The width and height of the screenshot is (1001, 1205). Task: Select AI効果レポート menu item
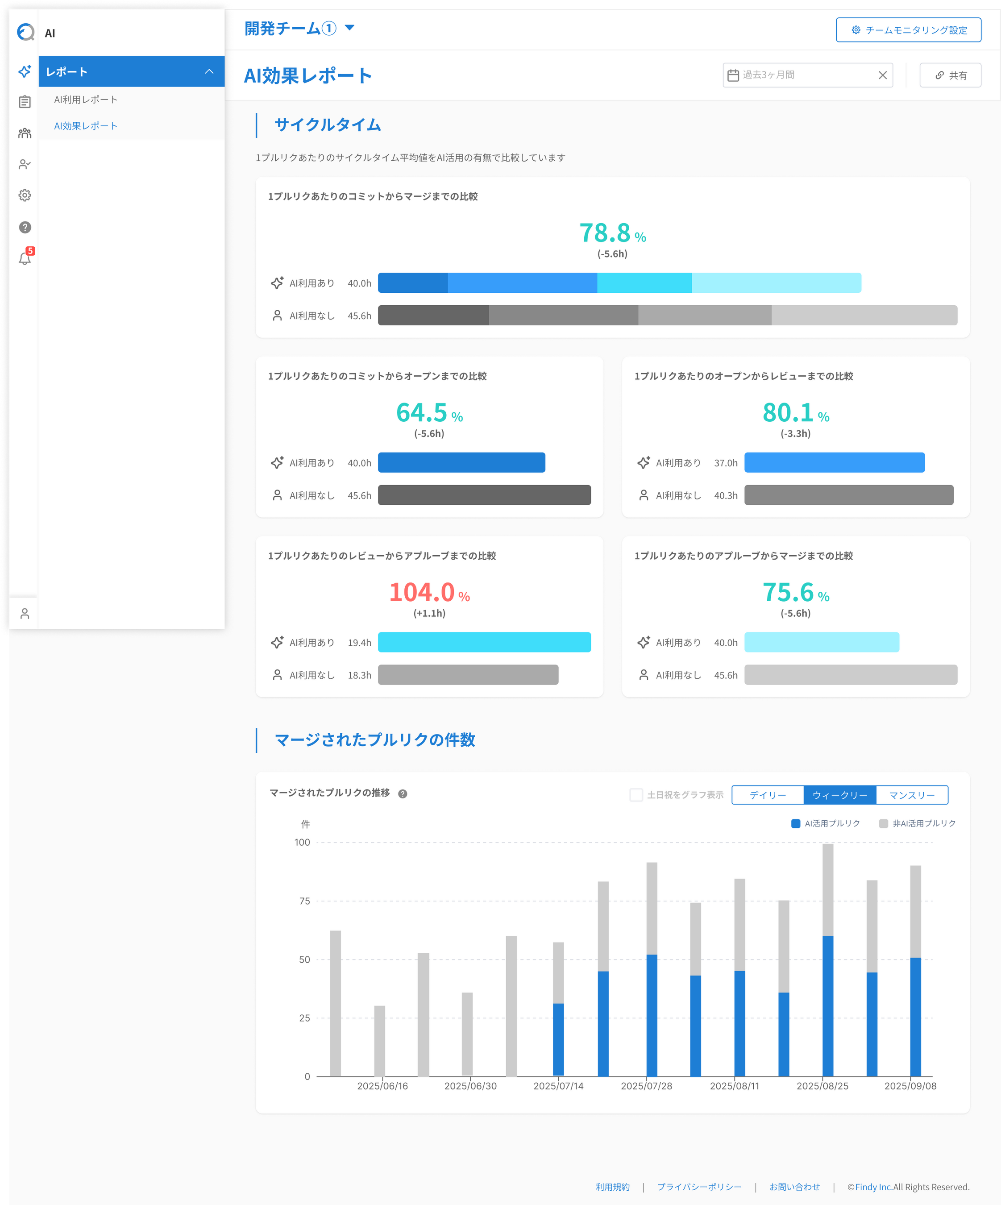(x=86, y=126)
